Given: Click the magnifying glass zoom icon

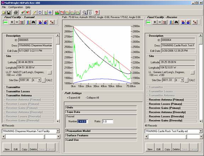Looking at the screenshot, I should (84, 12).
